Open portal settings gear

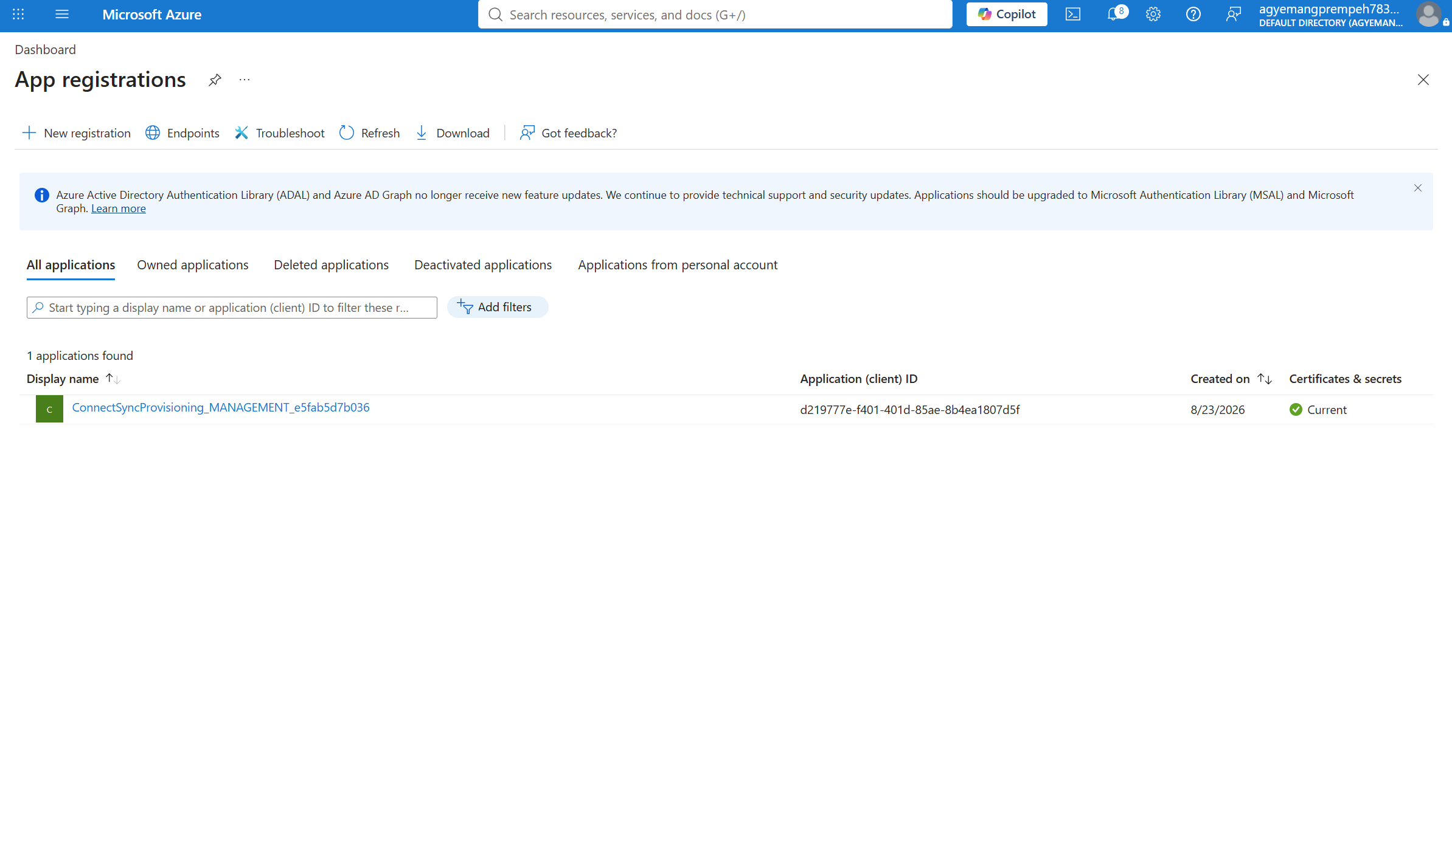(1153, 14)
